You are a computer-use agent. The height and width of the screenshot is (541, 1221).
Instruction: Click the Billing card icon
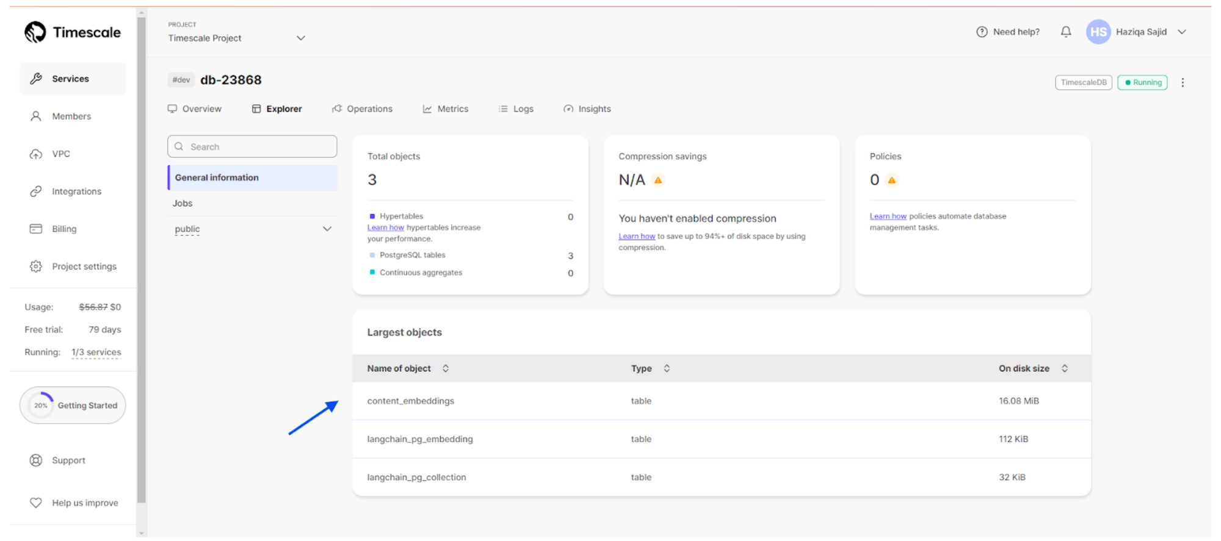point(36,229)
